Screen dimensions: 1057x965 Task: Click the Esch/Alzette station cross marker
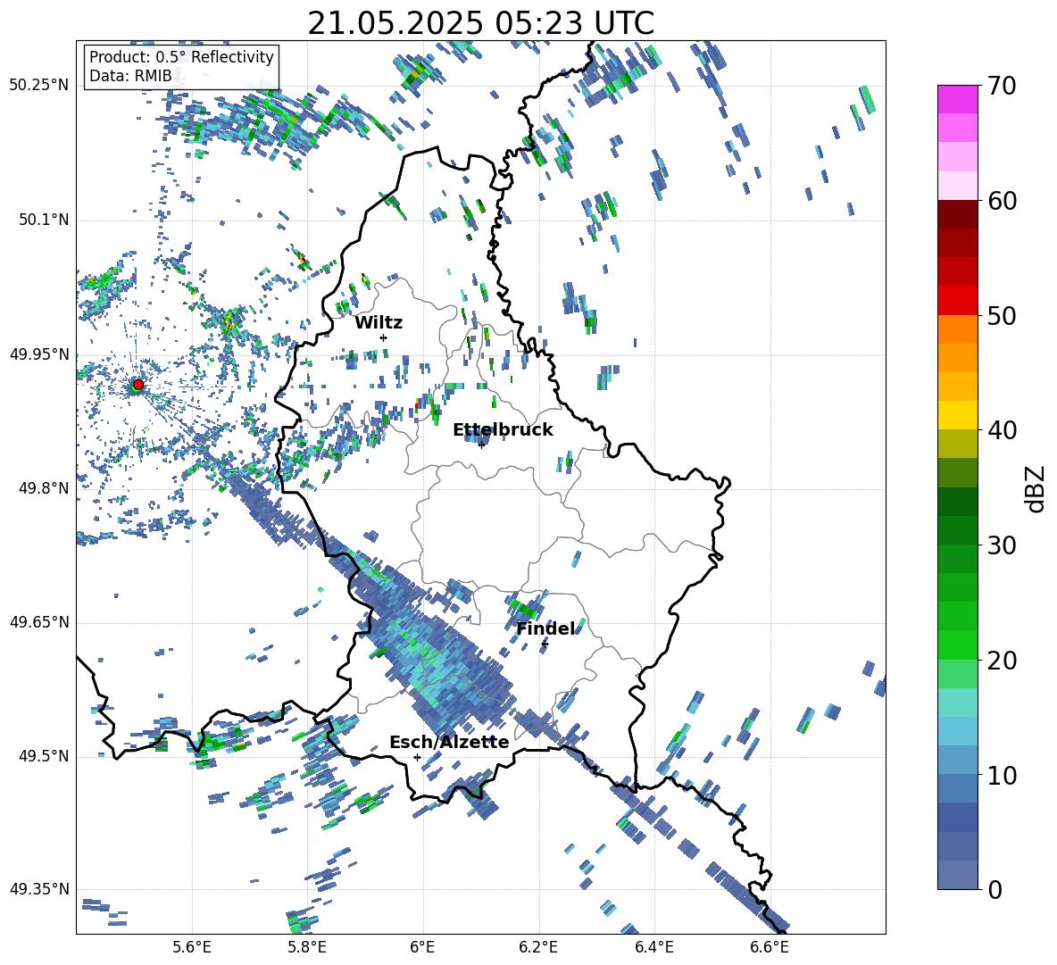pyautogui.click(x=417, y=757)
